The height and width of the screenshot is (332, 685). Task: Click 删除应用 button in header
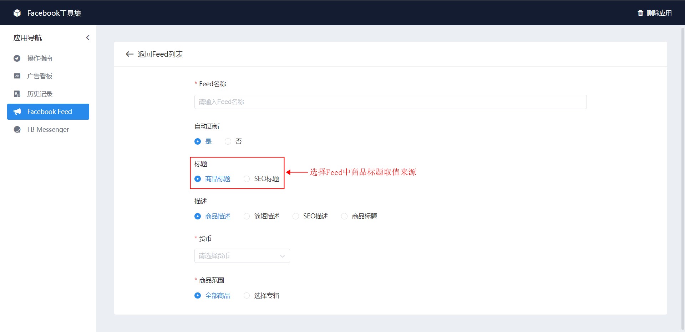655,13
